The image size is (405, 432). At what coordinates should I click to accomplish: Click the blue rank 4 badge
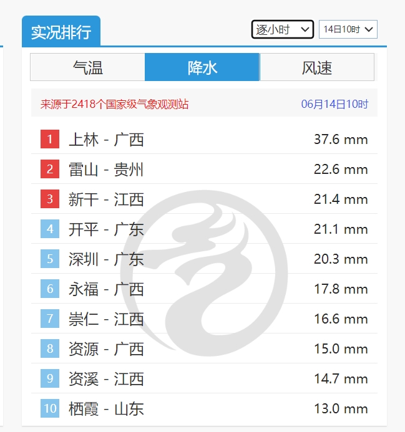click(50, 229)
